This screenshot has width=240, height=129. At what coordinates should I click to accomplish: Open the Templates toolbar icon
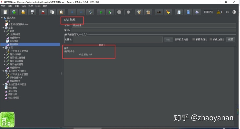pyautogui.click(x=14, y=12)
